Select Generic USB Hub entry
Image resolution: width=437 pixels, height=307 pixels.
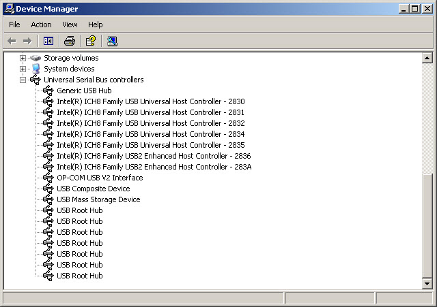84,91
